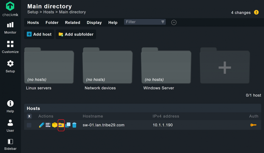Click the pencil edit host icon
Image resolution: width=264 pixels, height=153 pixels.
pos(41,125)
